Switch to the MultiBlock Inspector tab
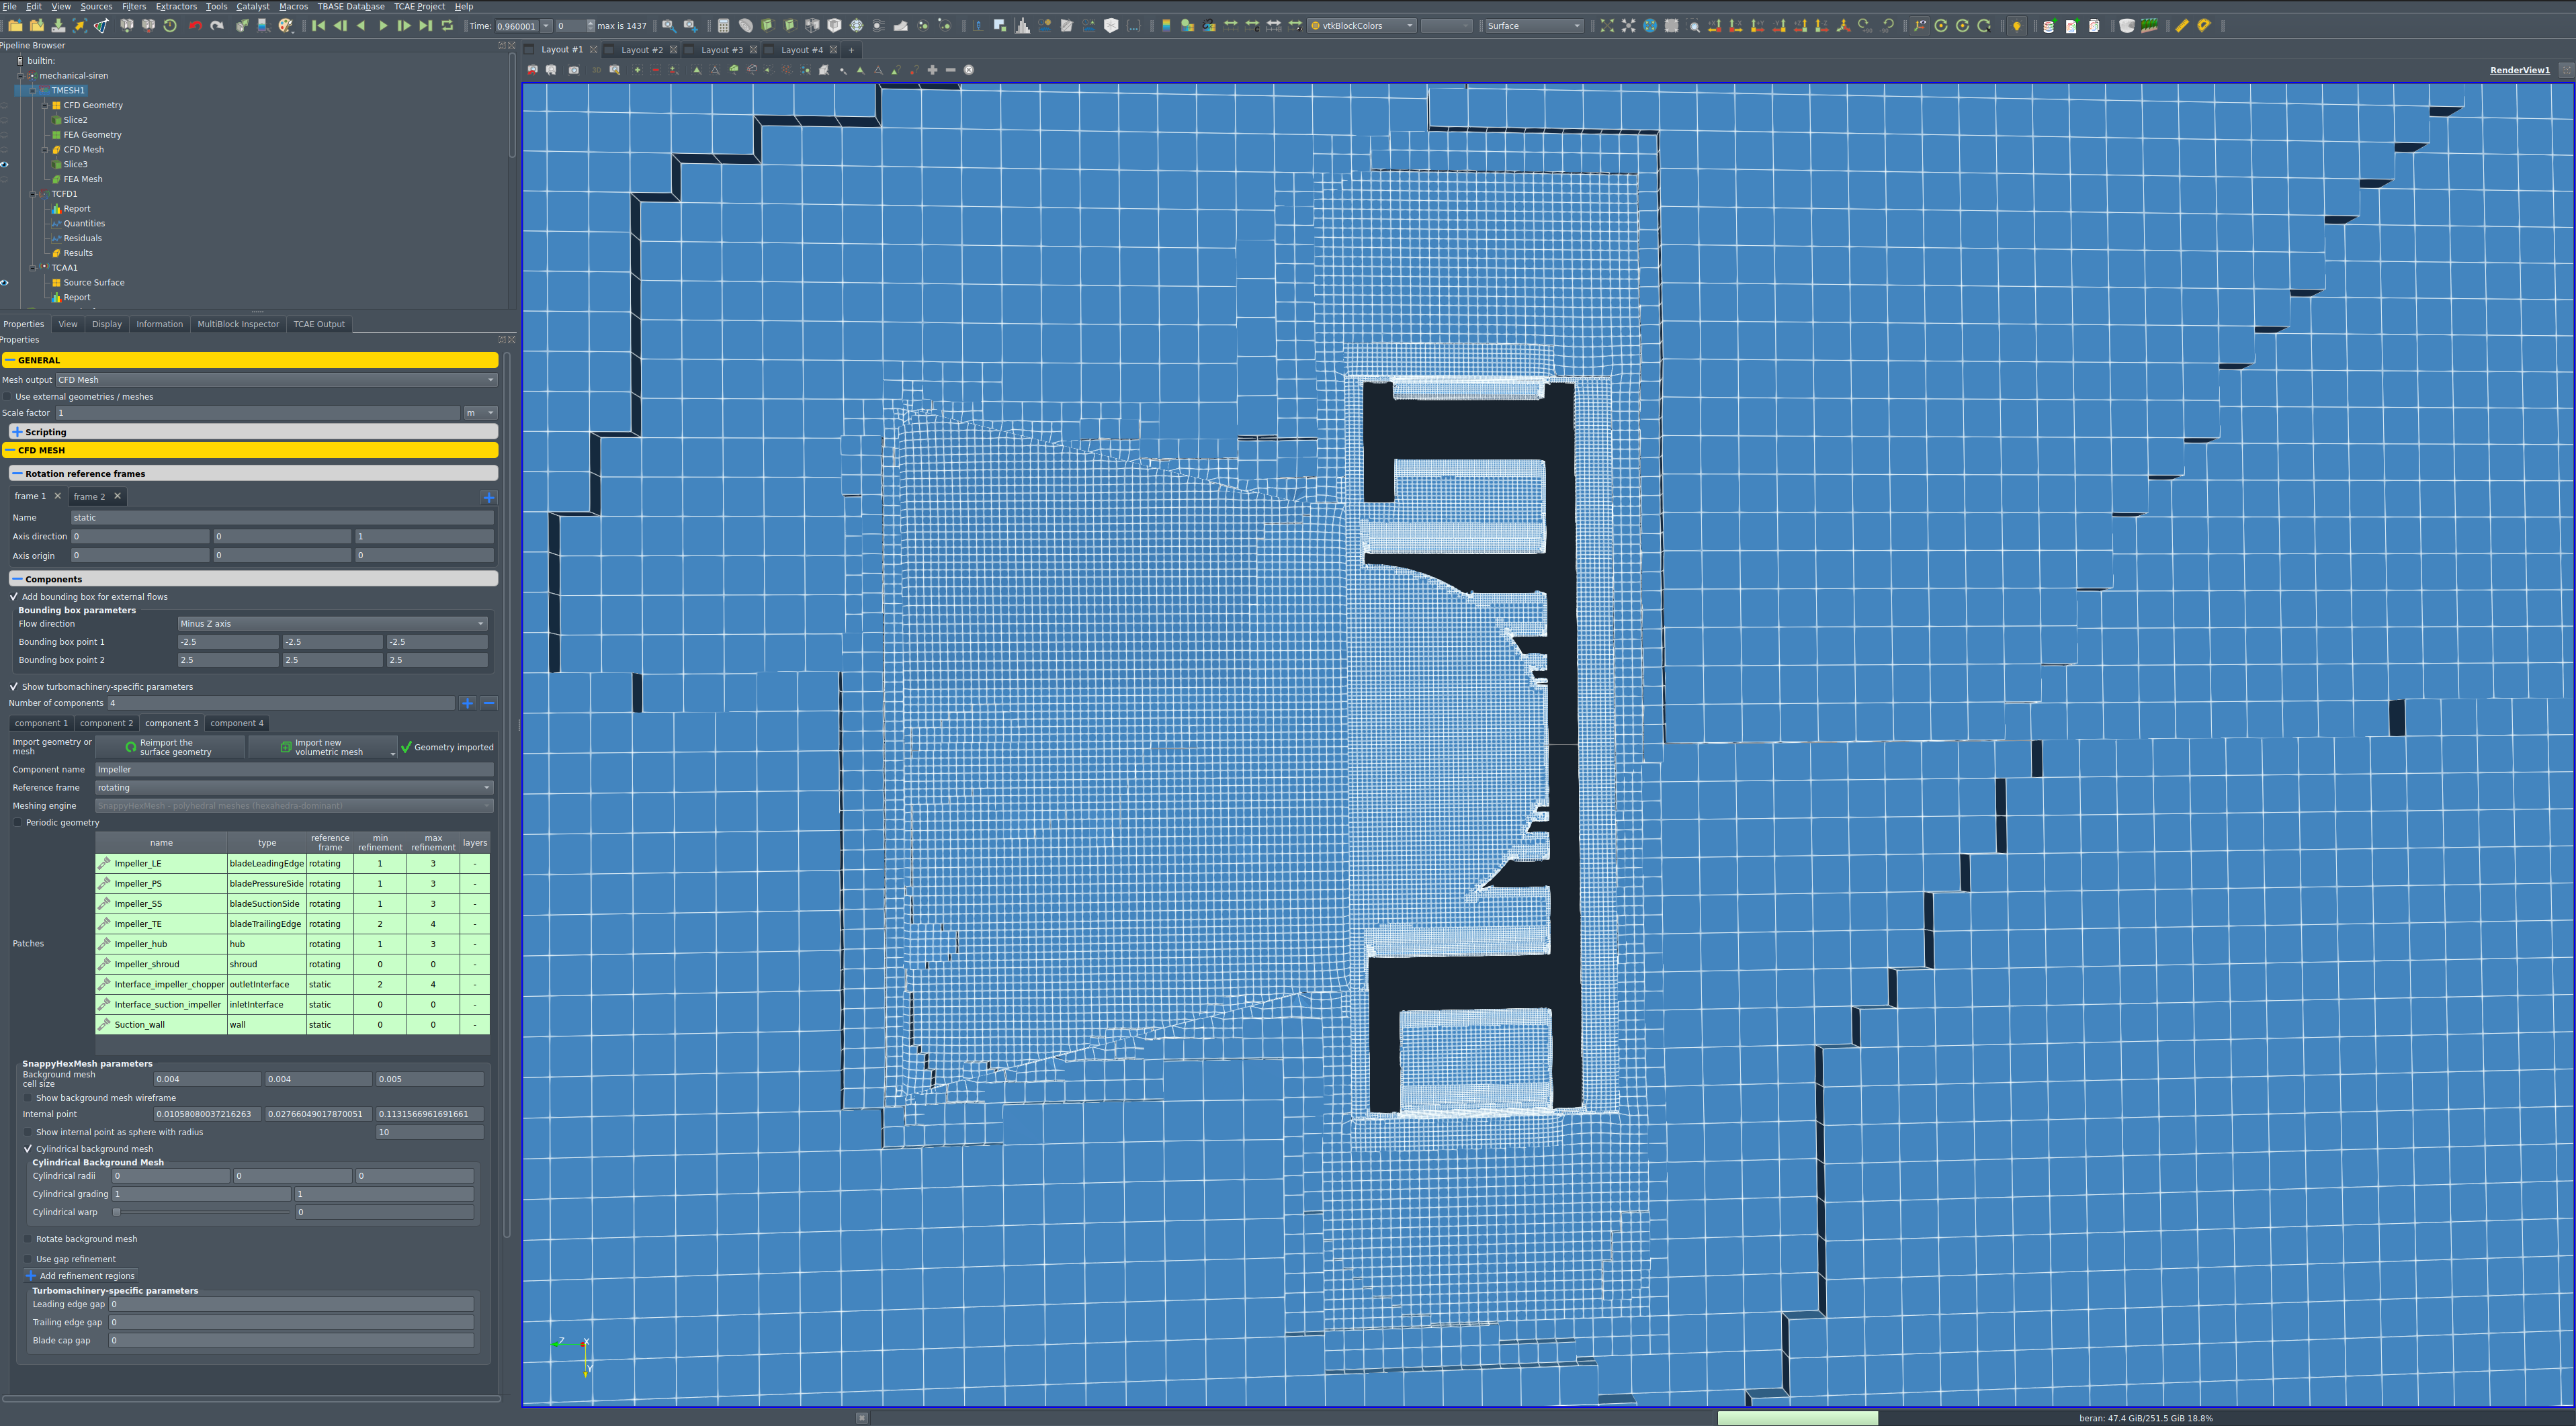 pyautogui.click(x=238, y=324)
